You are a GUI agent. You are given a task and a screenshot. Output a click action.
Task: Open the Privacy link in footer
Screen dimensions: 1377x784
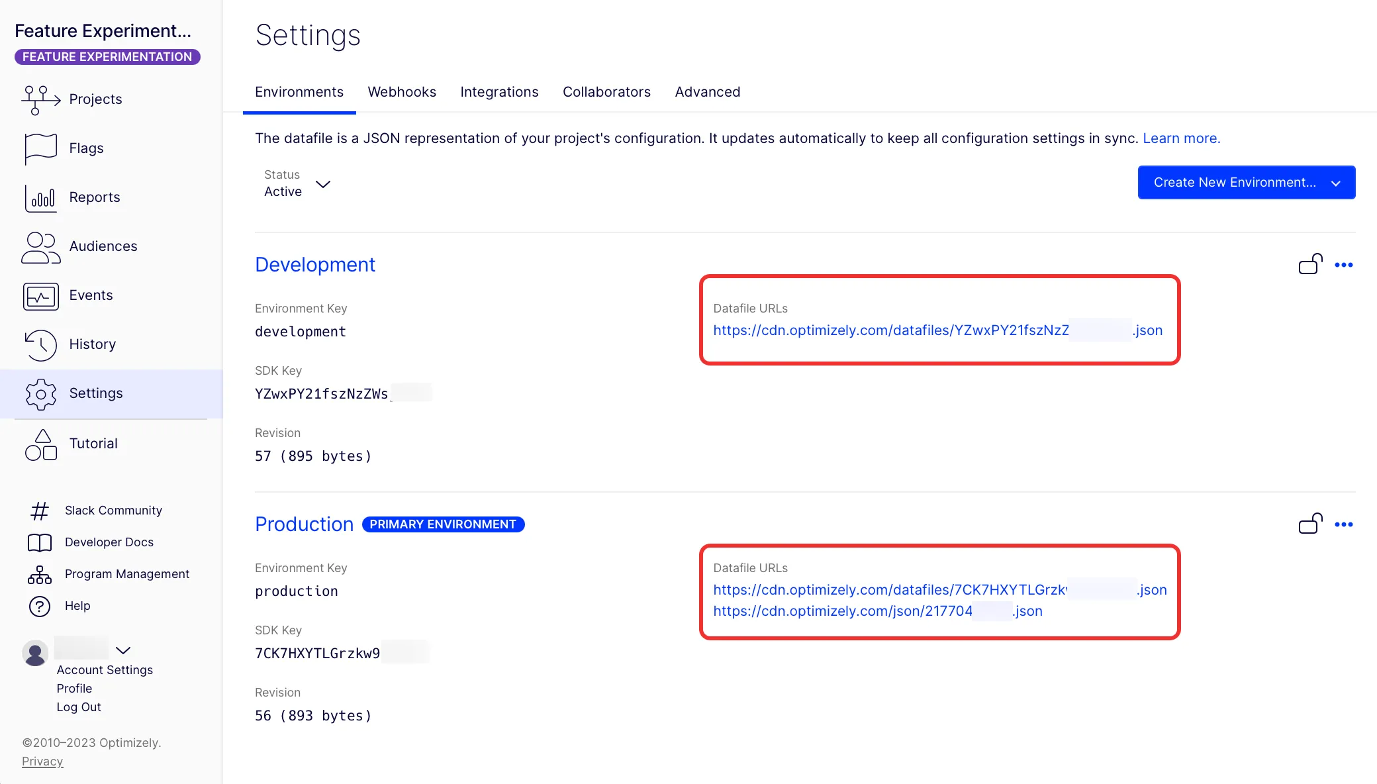(42, 761)
